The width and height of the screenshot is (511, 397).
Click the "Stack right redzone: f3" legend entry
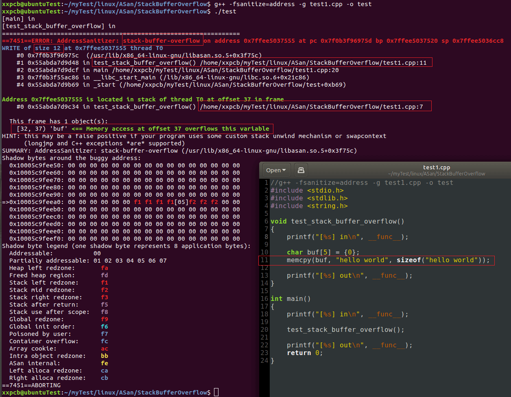(x=59, y=297)
